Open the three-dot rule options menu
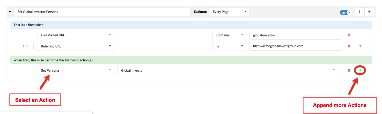The height and width of the screenshot is (114, 382). pos(359,12)
